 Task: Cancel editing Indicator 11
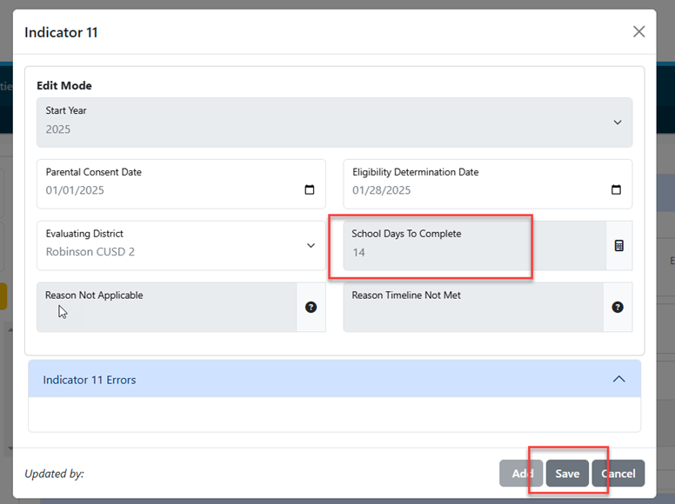[x=618, y=474]
